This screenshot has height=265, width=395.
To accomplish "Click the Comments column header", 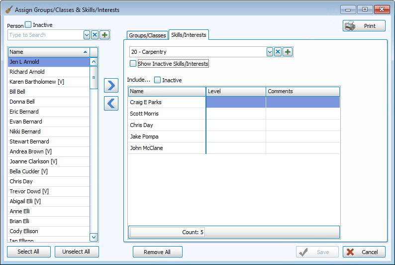I will click(x=303, y=91).
